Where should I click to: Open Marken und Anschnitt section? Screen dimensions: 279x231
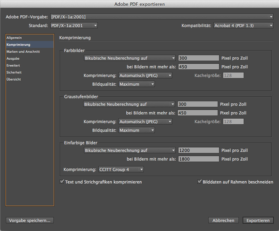(x=30, y=52)
